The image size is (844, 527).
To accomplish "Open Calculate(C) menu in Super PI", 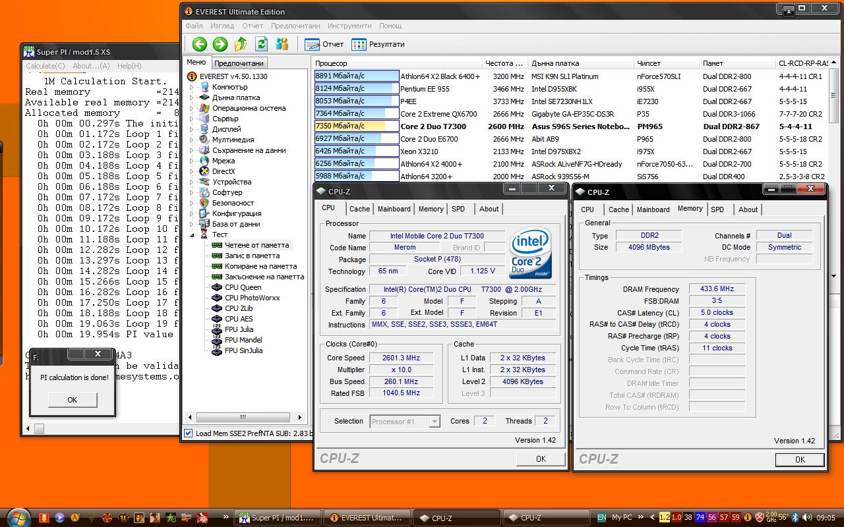I will click(x=45, y=66).
